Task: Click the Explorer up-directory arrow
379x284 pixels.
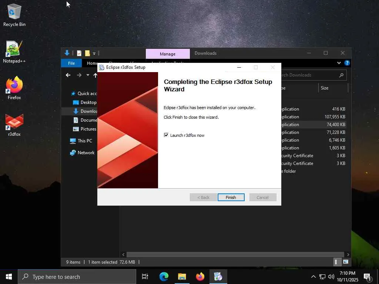Action: click(95, 75)
